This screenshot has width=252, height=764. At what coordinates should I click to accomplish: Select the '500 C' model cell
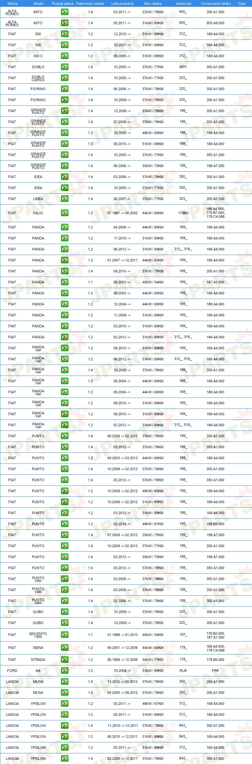[x=38, y=56]
